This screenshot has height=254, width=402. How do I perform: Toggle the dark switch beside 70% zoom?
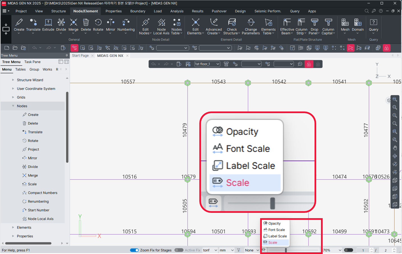(x=348, y=250)
